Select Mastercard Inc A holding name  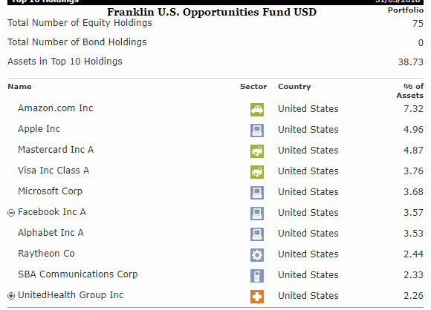point(56,150)
